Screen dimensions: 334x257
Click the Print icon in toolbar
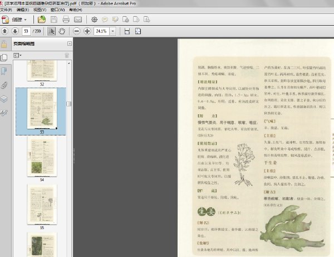[x=67, y=19]
